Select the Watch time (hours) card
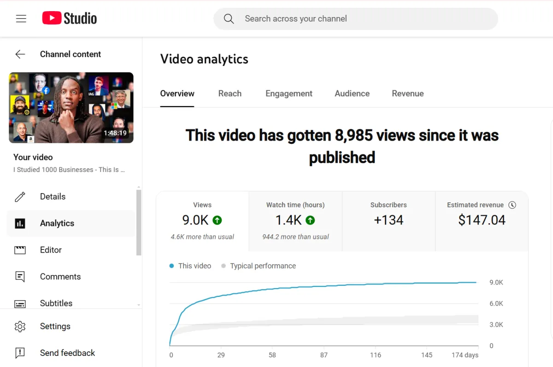Screen dimensions: 553x367 [295, 221]
